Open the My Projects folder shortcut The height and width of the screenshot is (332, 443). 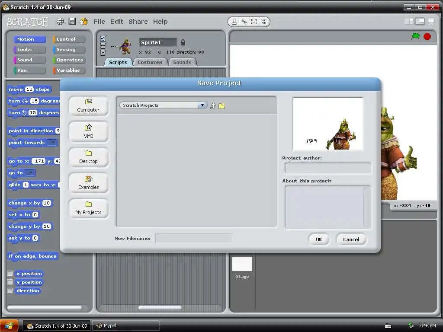88,208
